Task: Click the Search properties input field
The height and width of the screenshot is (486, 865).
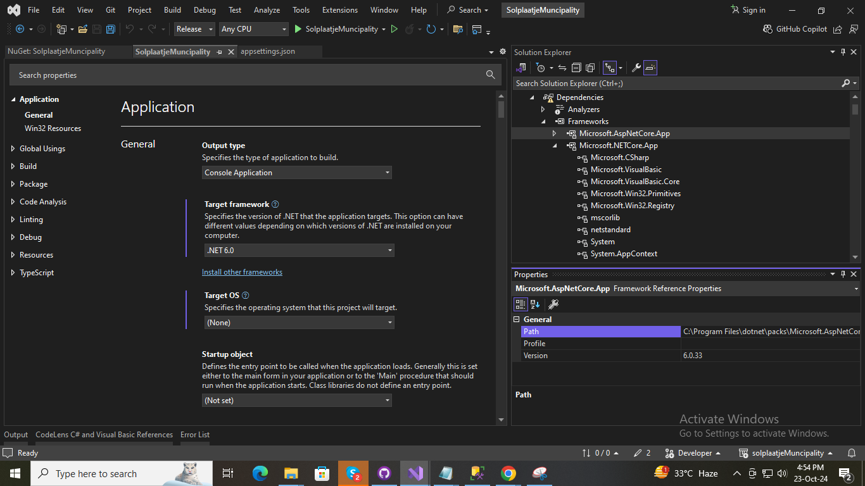Action: coord(253,75)
